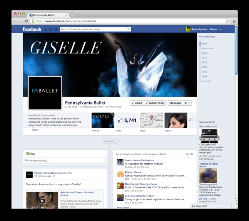Jump to 1994 in the timeline
Screen dimensions: 249x221
point(205,76)
